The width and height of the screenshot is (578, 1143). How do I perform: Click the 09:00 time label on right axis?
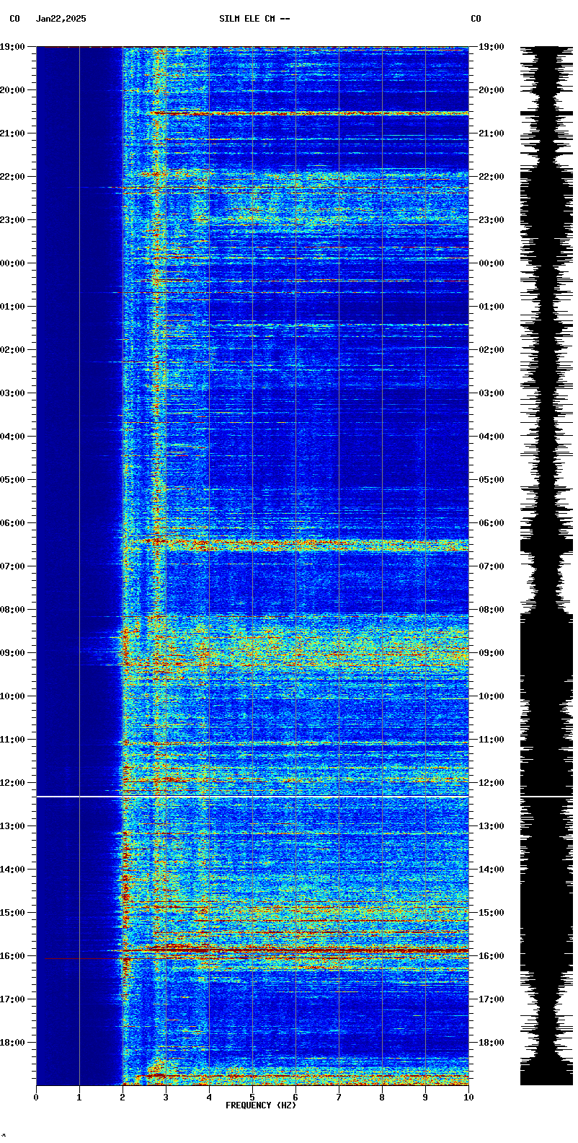click(x=491, y=653)
